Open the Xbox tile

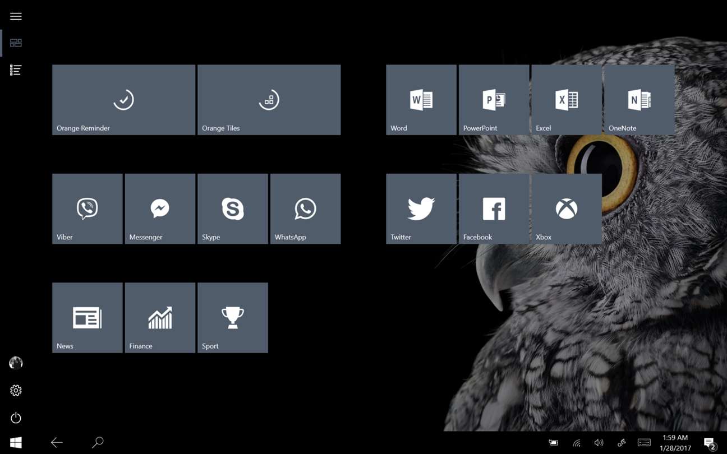tap(567, 209)
